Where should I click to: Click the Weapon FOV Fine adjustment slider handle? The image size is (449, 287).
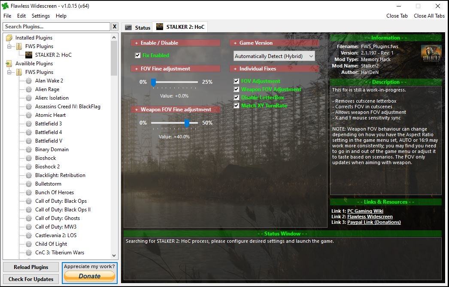187,123
